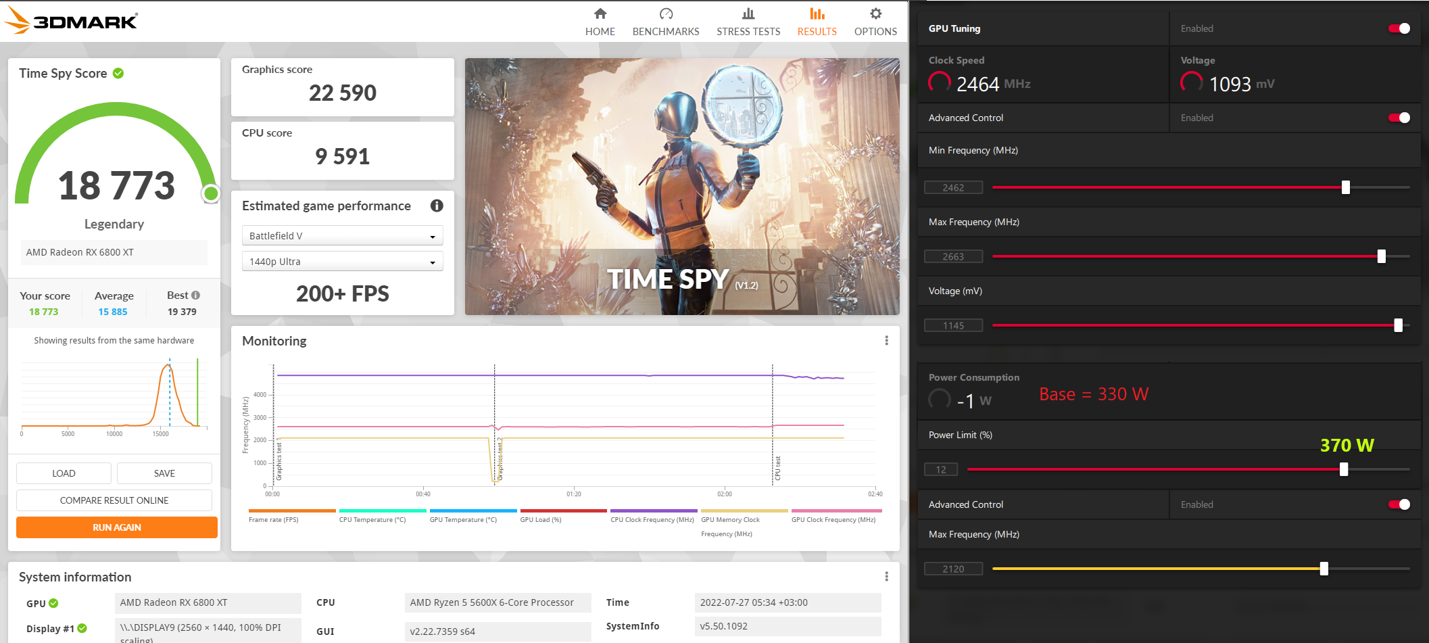The width and height of the screenshot is (1429, 643).
Task: Click the score distribution histogram chart
Action: tap(114, 396)
